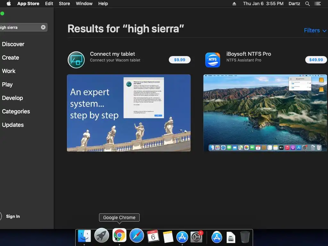Screen dimensions: 328x246
Task: Clear the search field with the X button
Action: tap(43, 27)
